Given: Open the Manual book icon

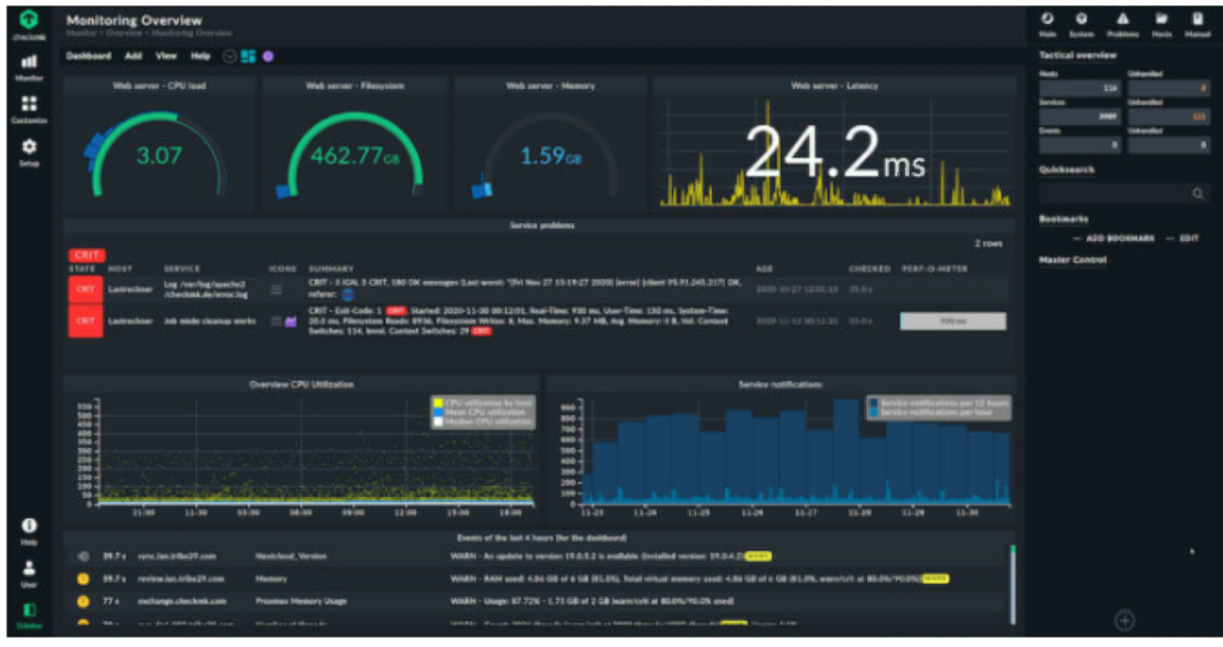Looking at the screenshot, I should click(x=1197, y=24).
